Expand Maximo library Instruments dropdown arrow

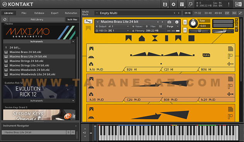coord(73,42)
